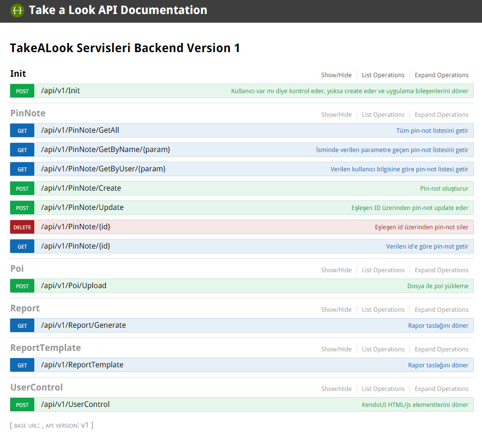This screenshot has width=482, height=432.
Task: Click GET badge for PinNote/GetByName
Action: pos(22,150)
